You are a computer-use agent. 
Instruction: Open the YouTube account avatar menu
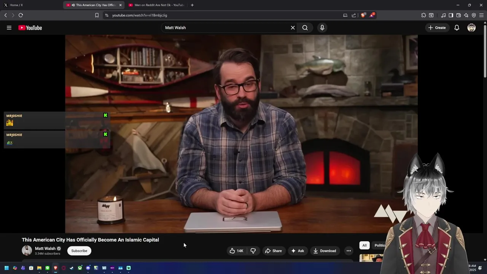[471, 28]
